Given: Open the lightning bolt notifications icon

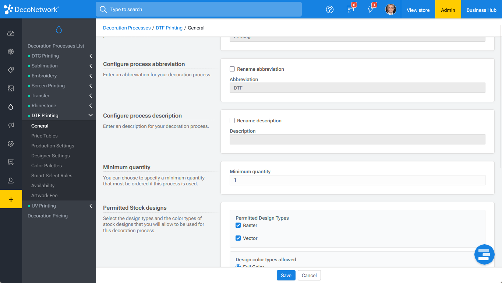Looking at the screenshot, I should tap(371, 10).
